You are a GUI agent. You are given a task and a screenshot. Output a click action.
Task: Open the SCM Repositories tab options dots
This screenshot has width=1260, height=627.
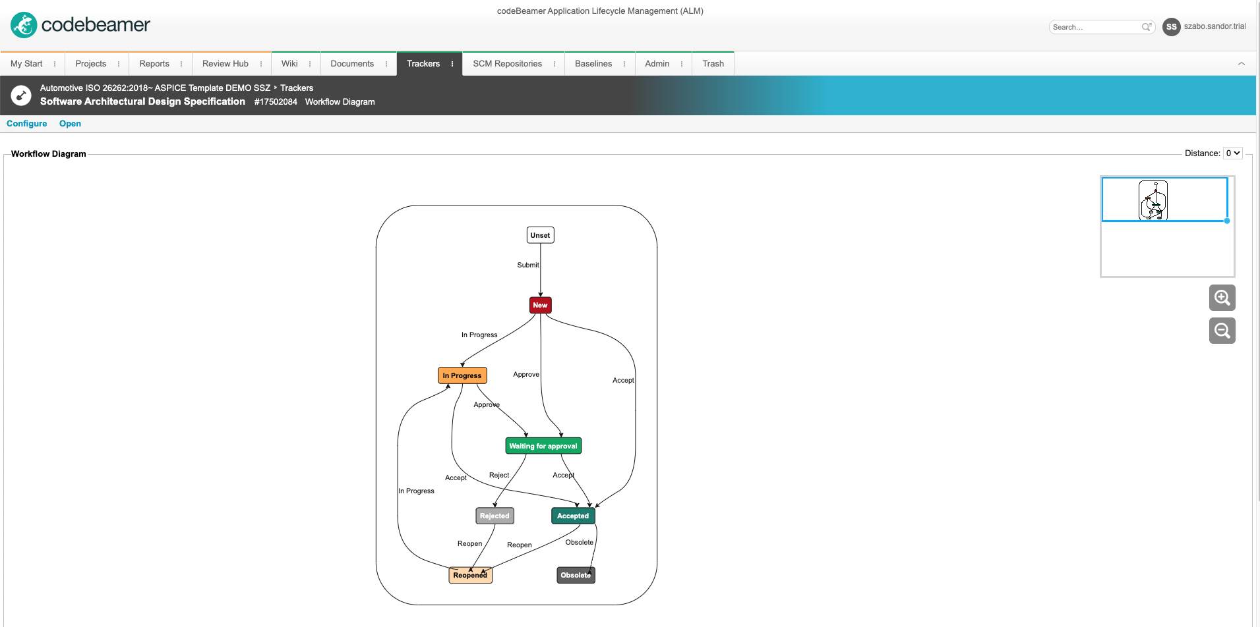tap(555, 64)
